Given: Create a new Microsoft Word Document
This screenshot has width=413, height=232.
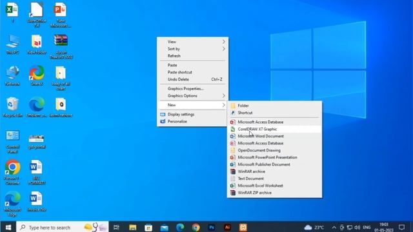Looking at the screenshot, I should pos(274,136).
